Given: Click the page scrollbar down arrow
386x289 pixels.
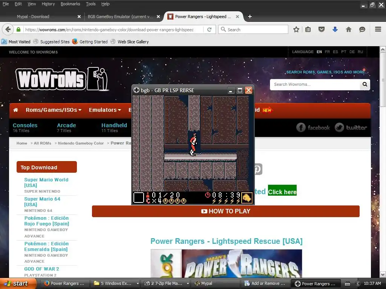Looking at the screenshot, I should click(383, 274).
